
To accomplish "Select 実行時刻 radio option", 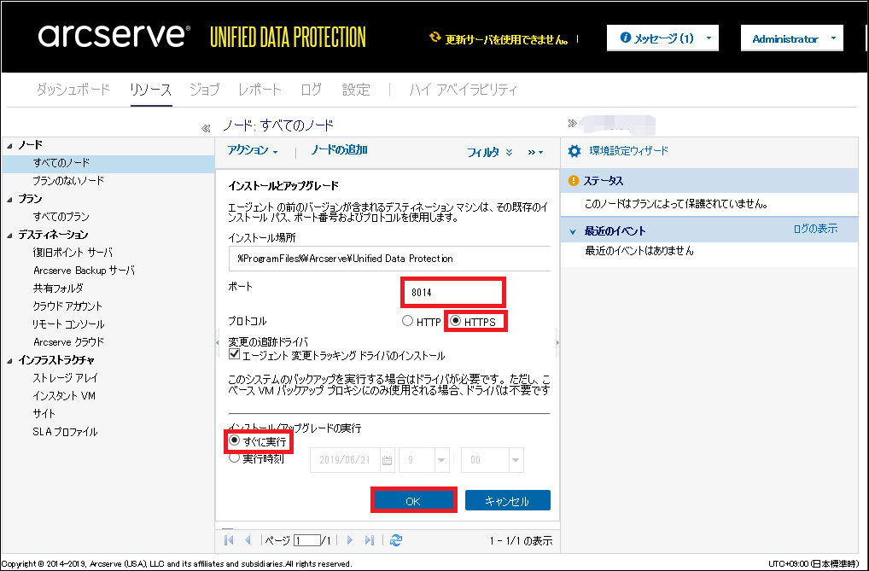I will [235, 457].
